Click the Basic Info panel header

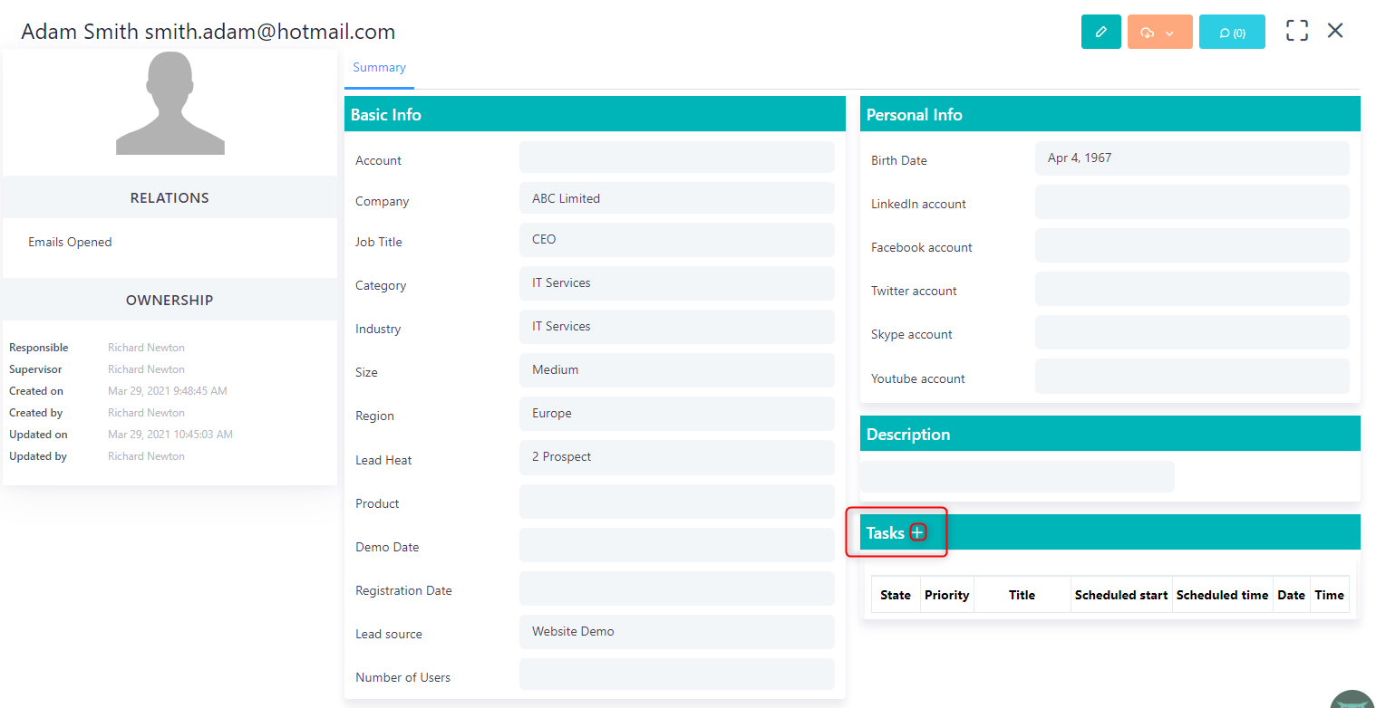[595, 114]
